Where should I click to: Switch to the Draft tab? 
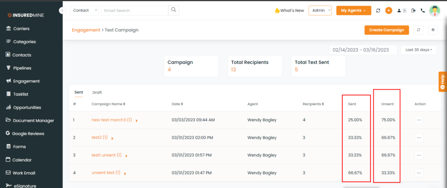coord(97,93)
